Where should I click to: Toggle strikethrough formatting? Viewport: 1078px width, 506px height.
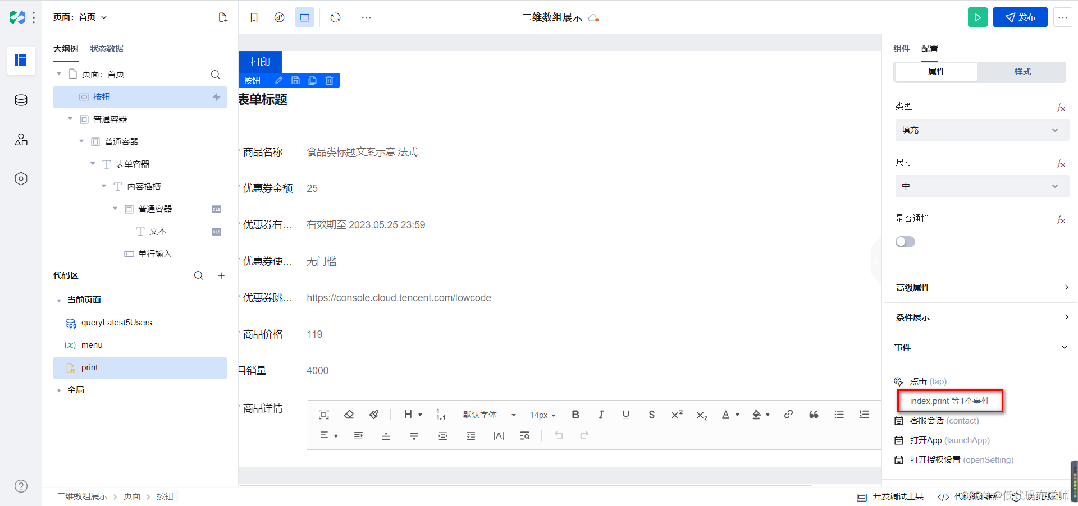click(x=651, y=415)
